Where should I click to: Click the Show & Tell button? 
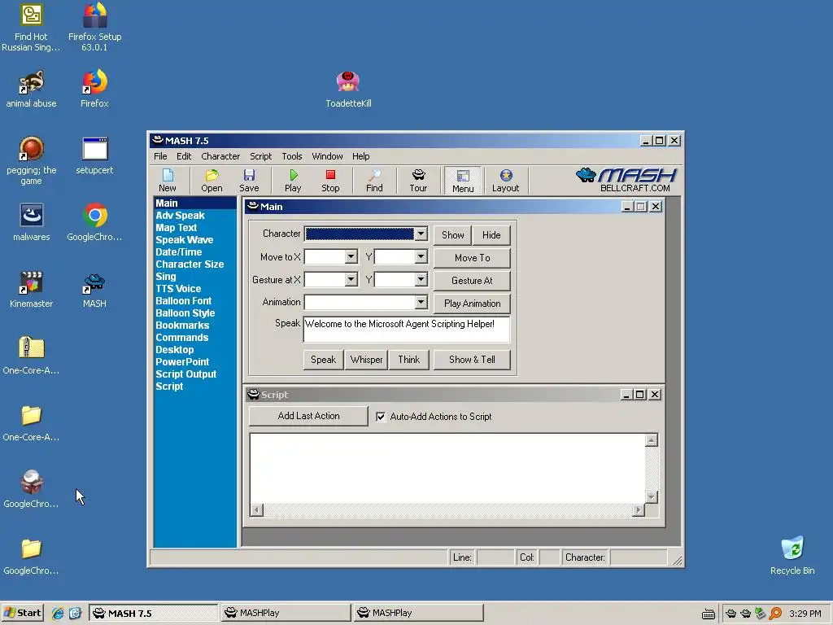(x=473, y=360)
